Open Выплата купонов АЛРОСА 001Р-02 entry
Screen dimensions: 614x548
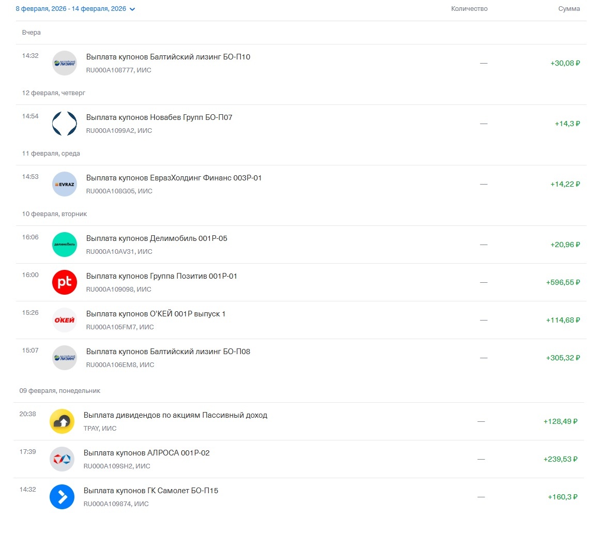[298, 459]
